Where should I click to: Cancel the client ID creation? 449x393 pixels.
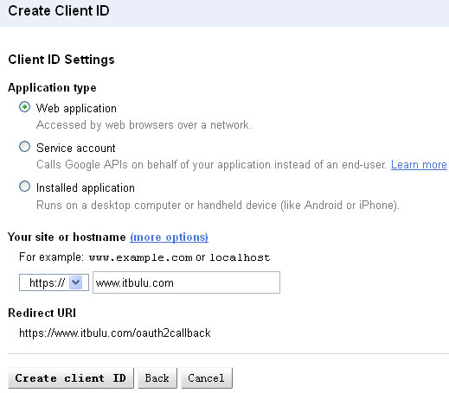tap(207, 377)
